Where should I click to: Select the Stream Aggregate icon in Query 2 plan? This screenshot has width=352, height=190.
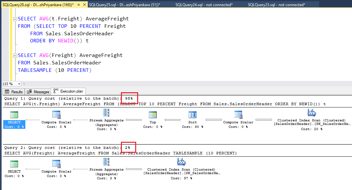106,162
